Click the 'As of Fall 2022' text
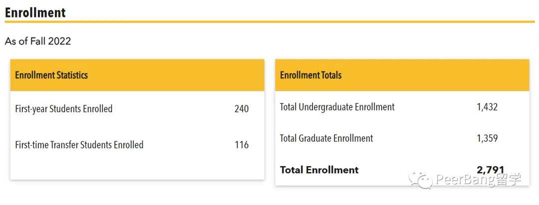539x205 pixels. pos(38,41)
